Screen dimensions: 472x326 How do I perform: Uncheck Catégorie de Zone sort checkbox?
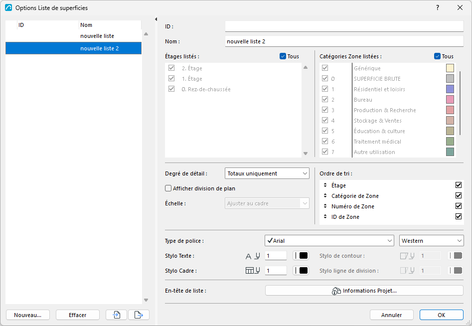click(x=459, y=195)
